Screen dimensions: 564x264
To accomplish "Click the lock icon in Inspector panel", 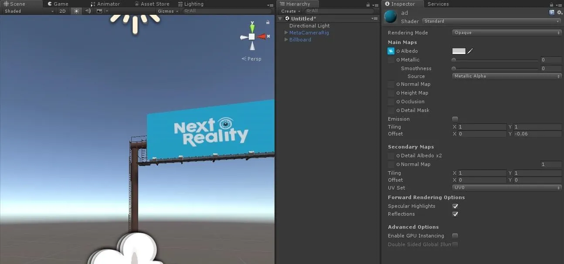I will click(552, 4).
